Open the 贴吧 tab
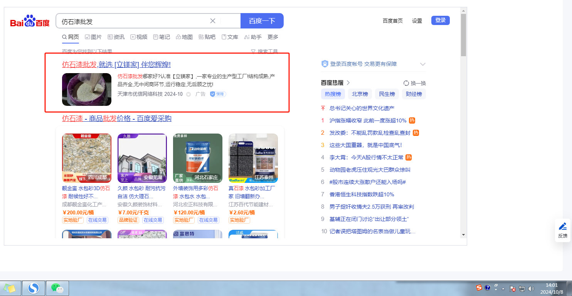Viewport: 572px width, 296px height. point(207,37)
